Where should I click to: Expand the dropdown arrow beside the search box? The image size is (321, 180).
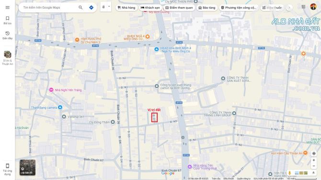109,7
